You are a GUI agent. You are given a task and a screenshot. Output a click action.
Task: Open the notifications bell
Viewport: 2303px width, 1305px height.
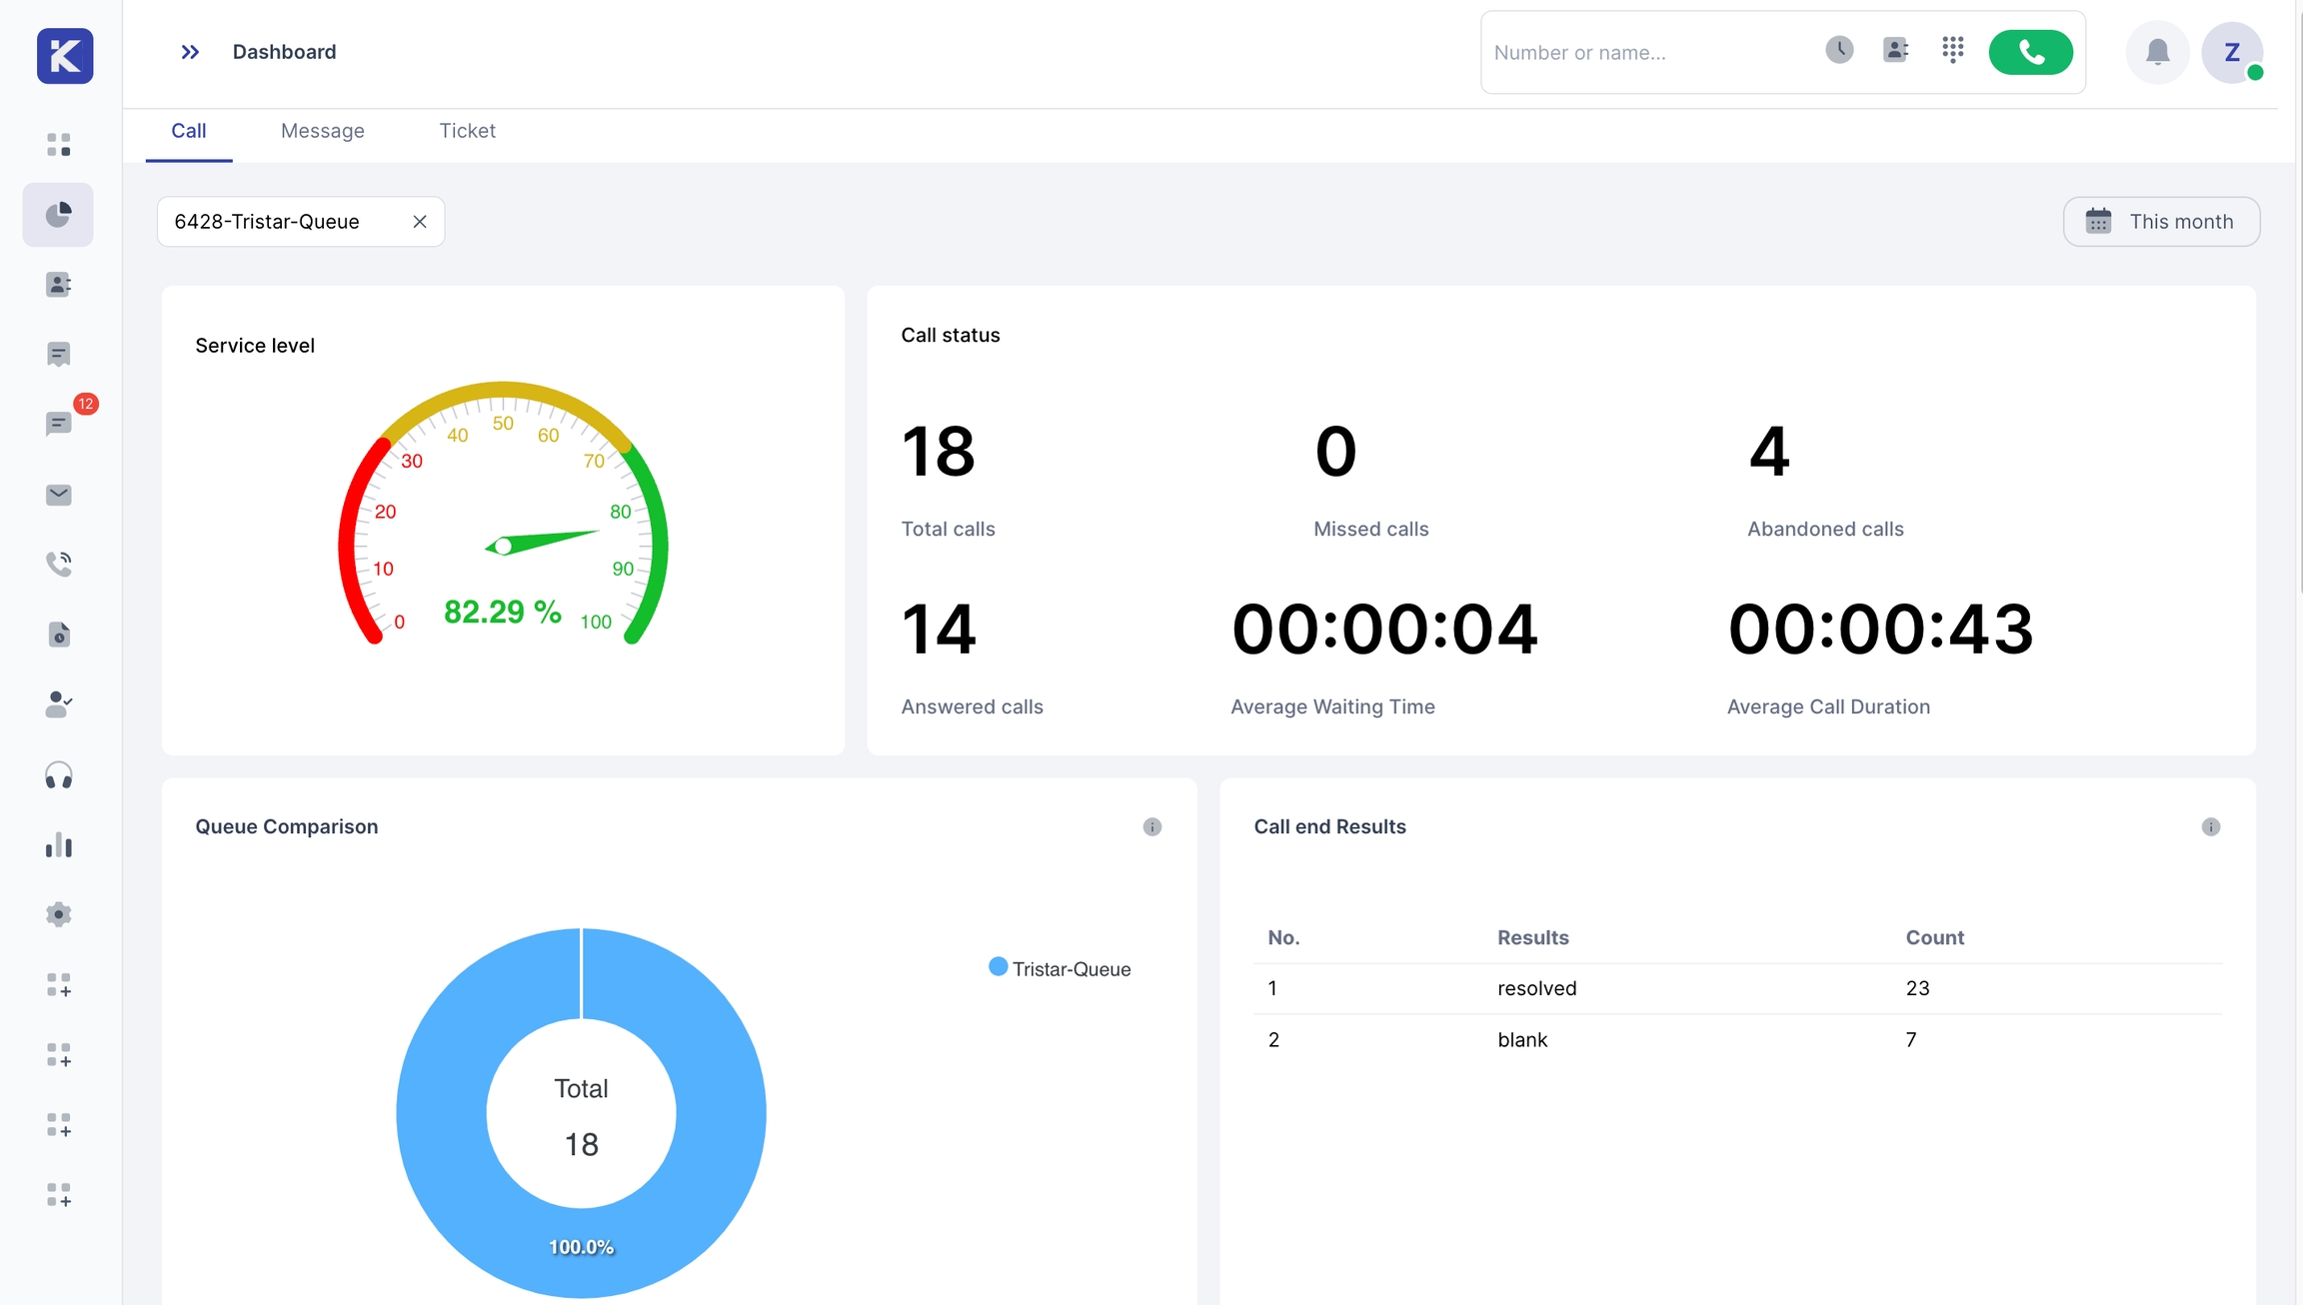tap(2157, 52)
